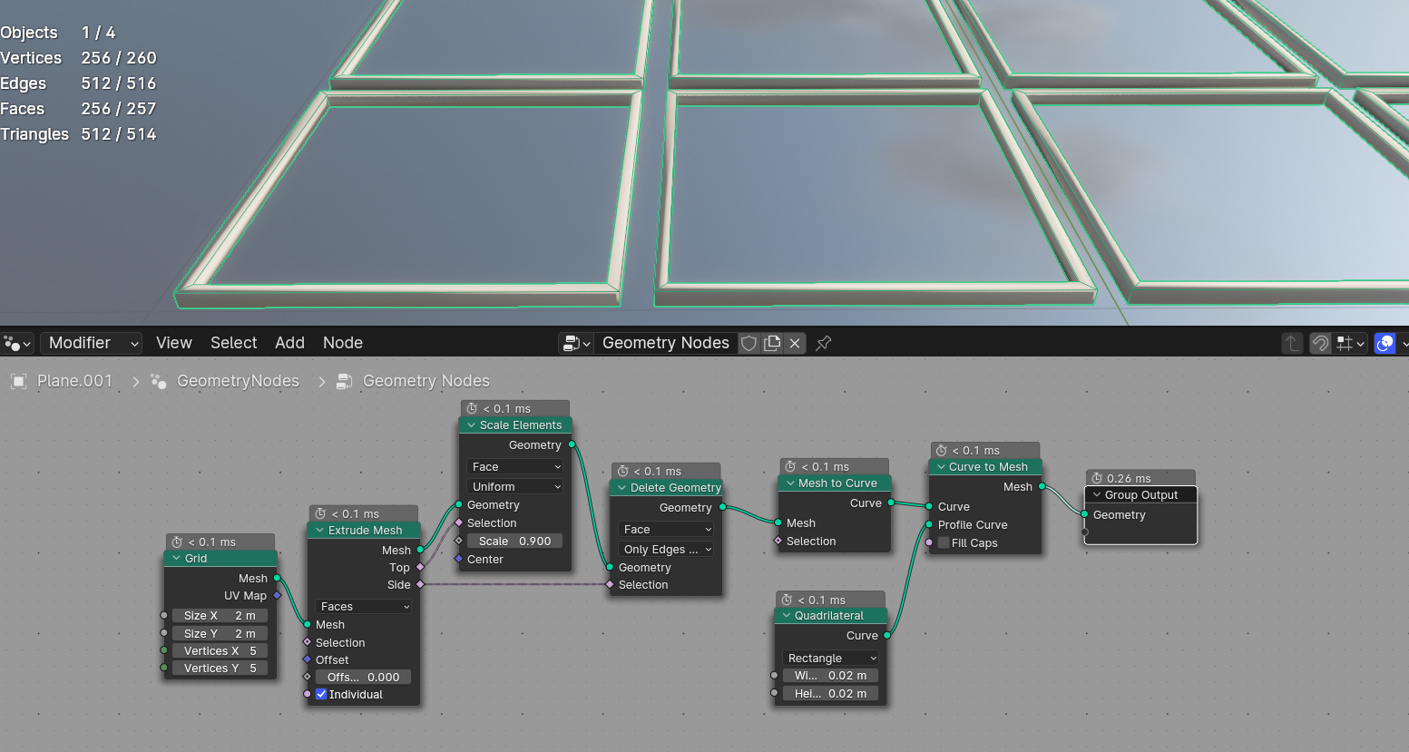Image resolution: width=1409 pixels, height=752 pixels.
Task: Open the Uniform scale mode dropdown
Action: coord(515,487)
